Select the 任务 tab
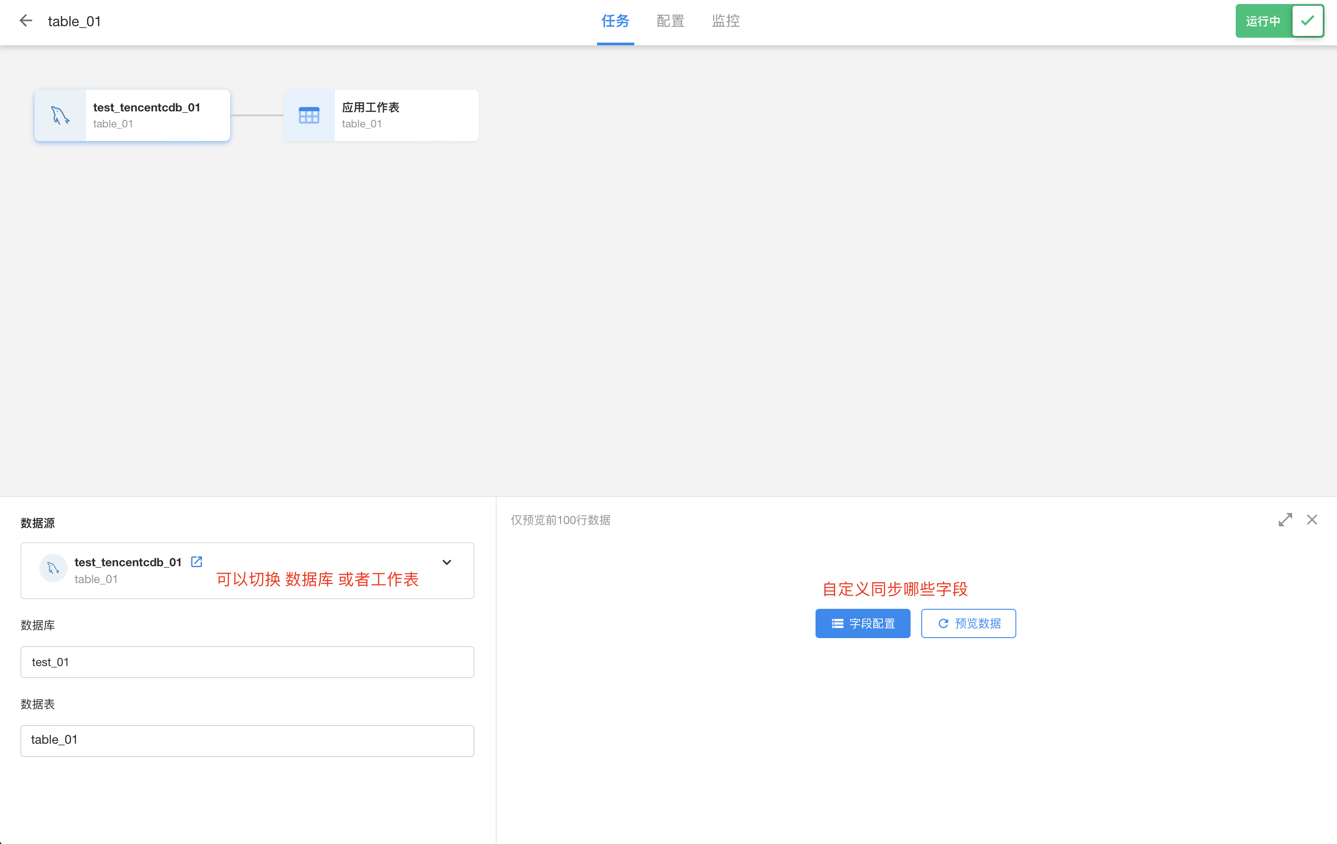This screenshot has height=844, width=1337. 615,21
